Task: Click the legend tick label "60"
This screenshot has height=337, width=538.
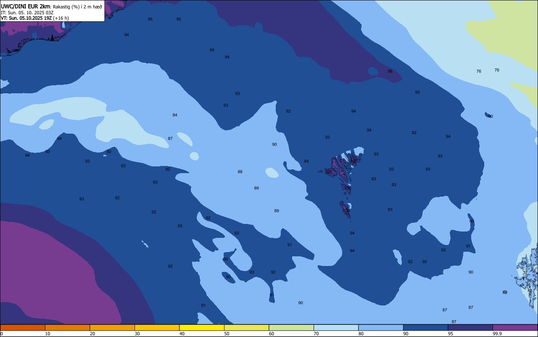Action: pyautogui.click(x=272, y=334)
